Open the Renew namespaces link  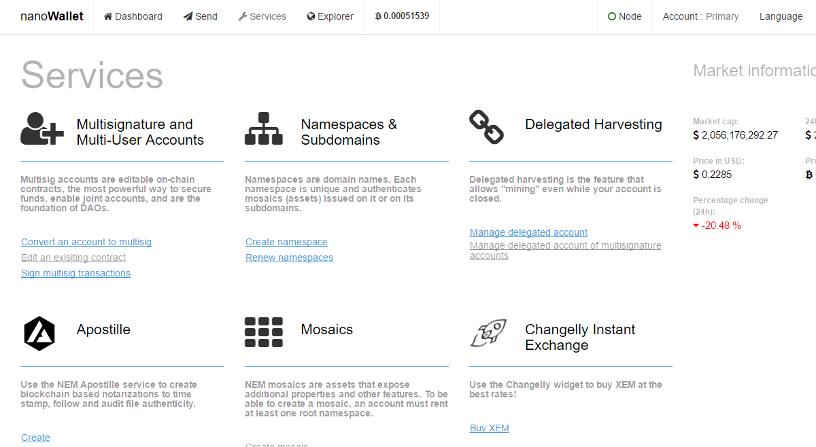[x=289, y=257]
